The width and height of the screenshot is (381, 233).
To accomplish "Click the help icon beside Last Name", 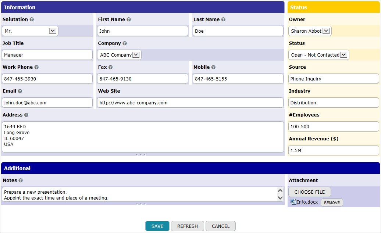I will [223, 19].
